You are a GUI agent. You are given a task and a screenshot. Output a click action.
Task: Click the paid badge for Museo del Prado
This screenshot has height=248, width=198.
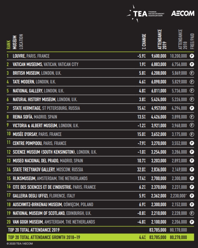192,161
